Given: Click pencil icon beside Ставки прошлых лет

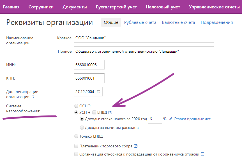Looking at the screenshot, I should coord(171,119).
